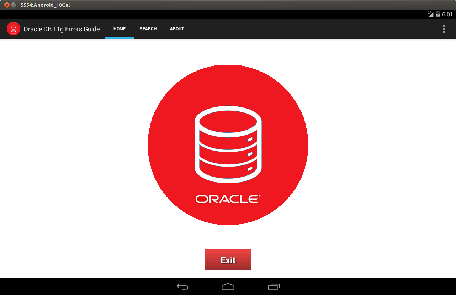
Task: Click the 6:01 clock in status bar
Action: pos(447,14)
